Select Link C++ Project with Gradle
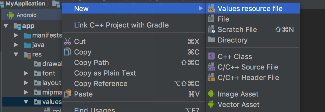This screenshot has width=325, height=112. [121, 25]
